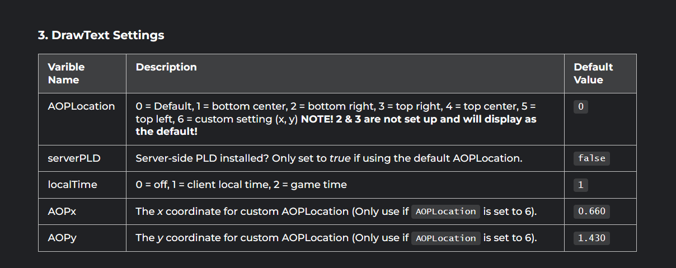This screenshot has height=268, width=676.
Task: Click the '1' default value for localTime
Action: click(581, 185)
